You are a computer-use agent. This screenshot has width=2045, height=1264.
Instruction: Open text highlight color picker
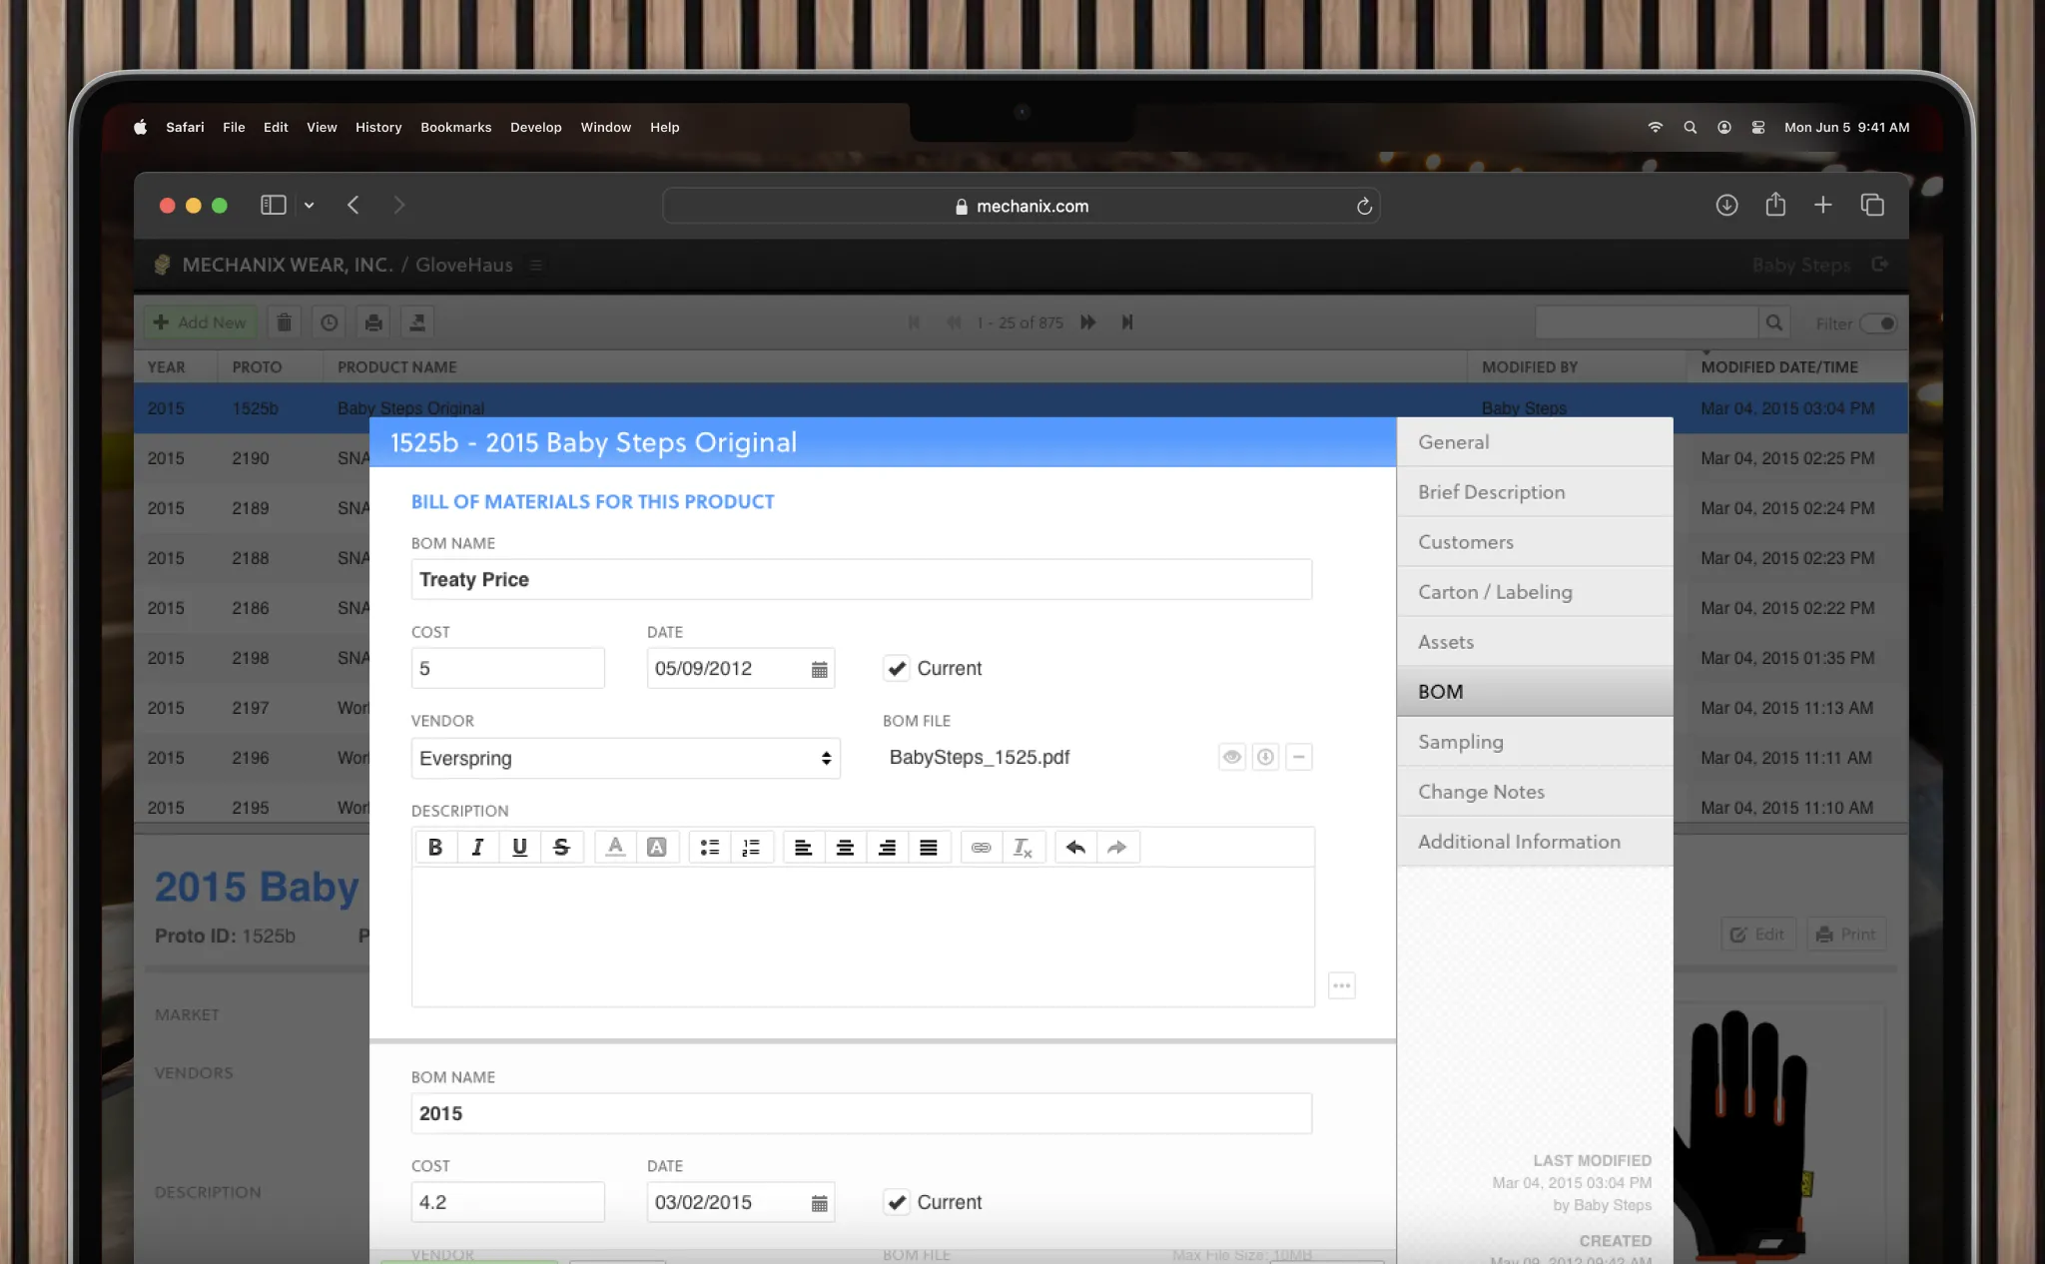[x=657, y=847]
